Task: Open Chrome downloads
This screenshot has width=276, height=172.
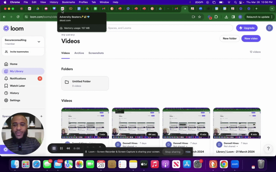Action: click(226, 17)
